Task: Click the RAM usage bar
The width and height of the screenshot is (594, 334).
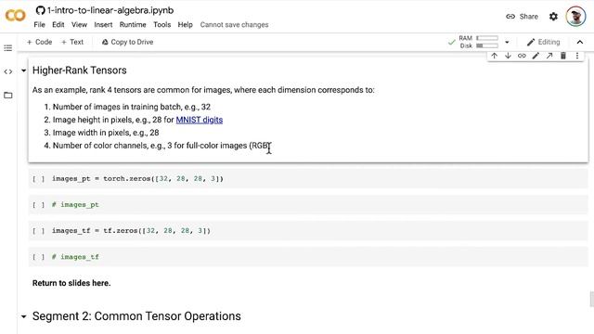Action: tap(487, 38)
